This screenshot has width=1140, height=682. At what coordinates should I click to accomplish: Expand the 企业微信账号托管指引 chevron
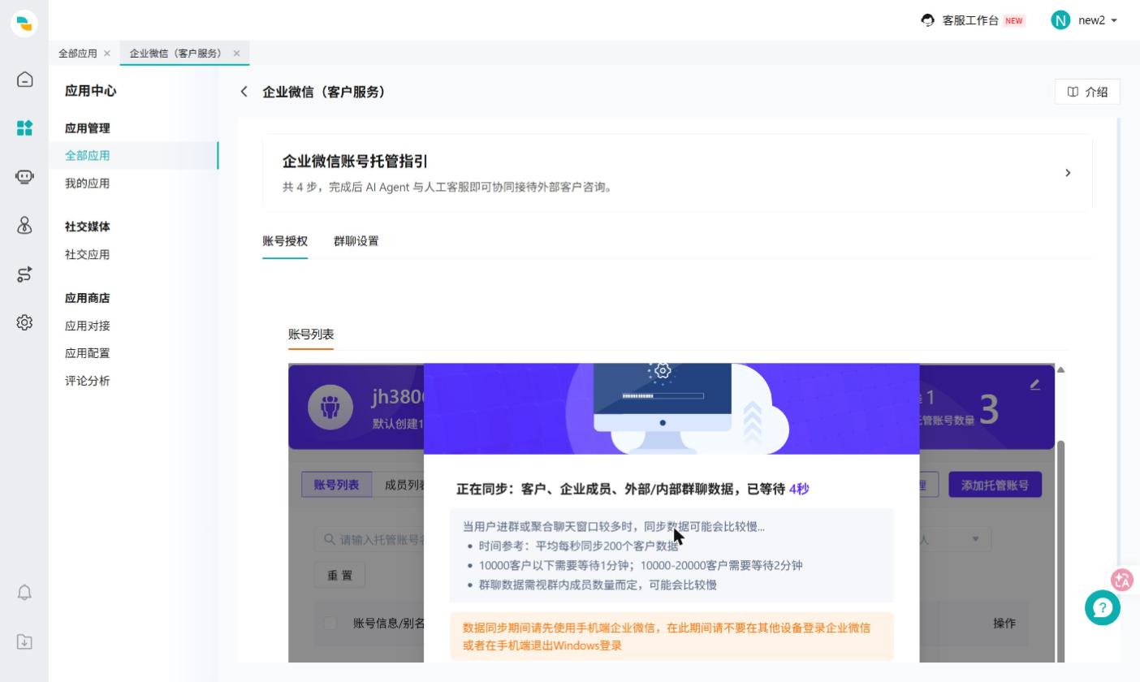tap(1068, 173)
